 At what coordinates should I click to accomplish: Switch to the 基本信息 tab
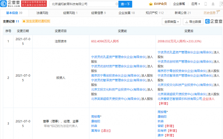click(x=14, y=13)
